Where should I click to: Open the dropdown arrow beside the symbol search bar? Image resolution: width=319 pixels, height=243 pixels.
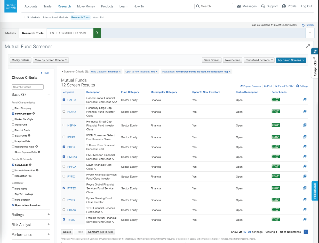point(310,33)
